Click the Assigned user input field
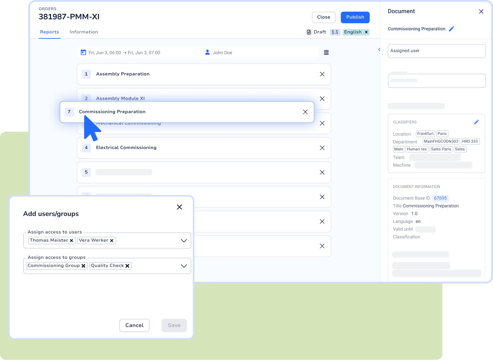This screenshot has width=493, height=360. (x=436, y=51)
